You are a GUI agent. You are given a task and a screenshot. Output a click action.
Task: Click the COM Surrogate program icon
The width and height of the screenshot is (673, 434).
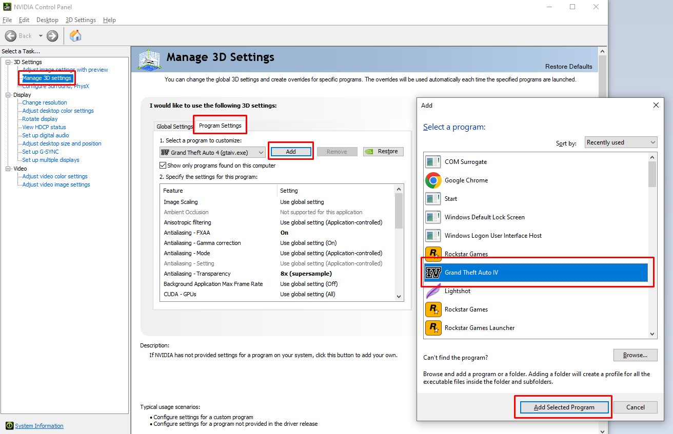click(433, 162)
